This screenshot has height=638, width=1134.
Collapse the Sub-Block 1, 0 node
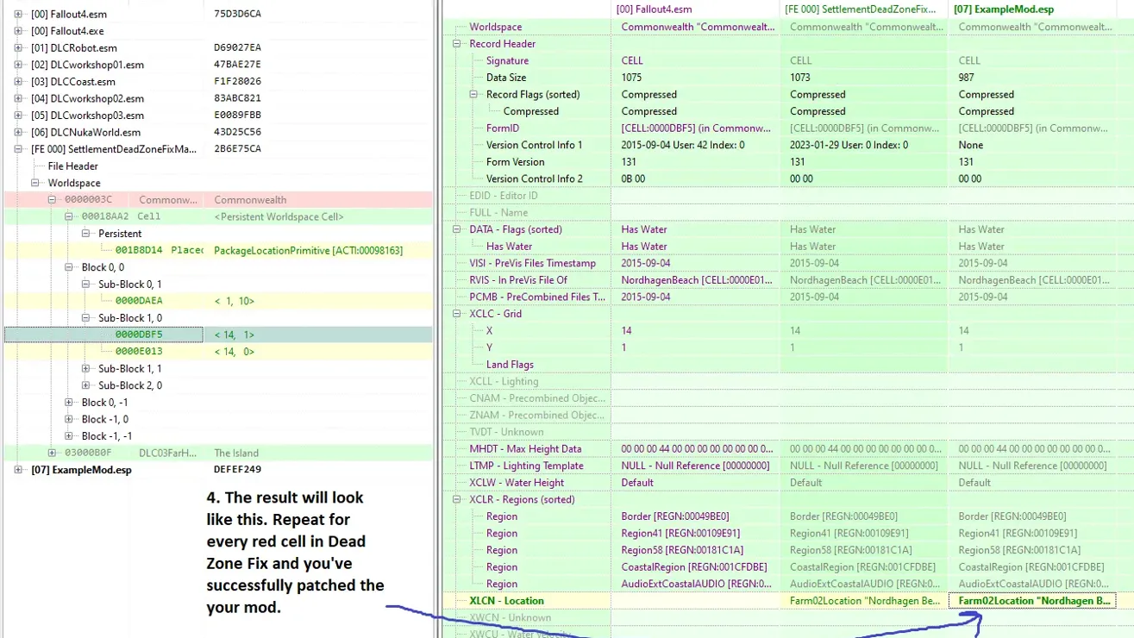click(x=86, y=318)
